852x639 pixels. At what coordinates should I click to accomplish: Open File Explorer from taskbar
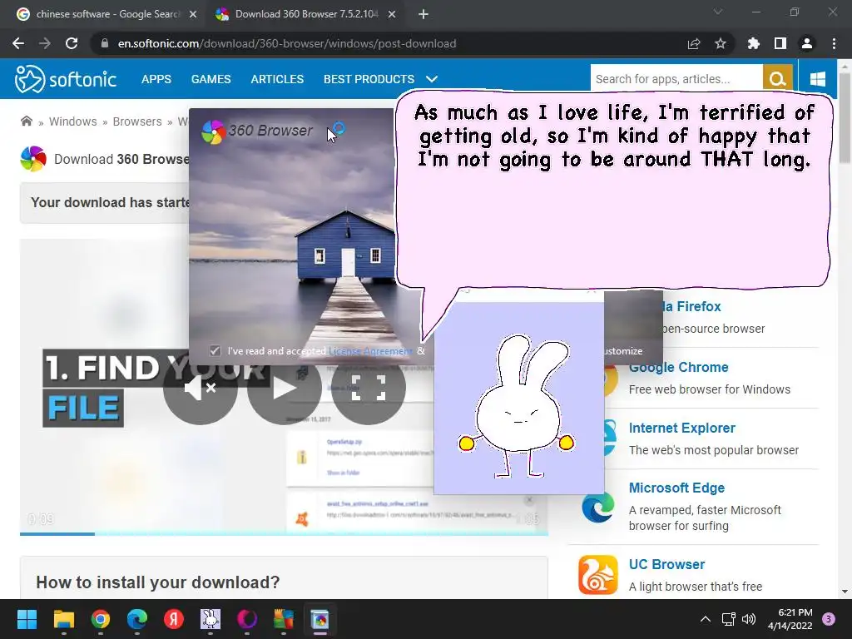point(63,619)
